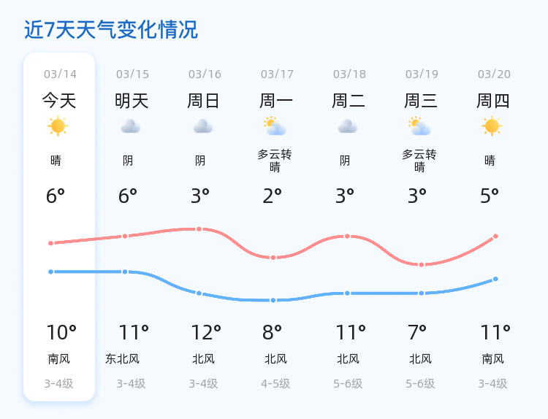This screenshot has width=548, height=419.
Task: Click the 5-6级 wind level for 周二
Action: [348, 384]
